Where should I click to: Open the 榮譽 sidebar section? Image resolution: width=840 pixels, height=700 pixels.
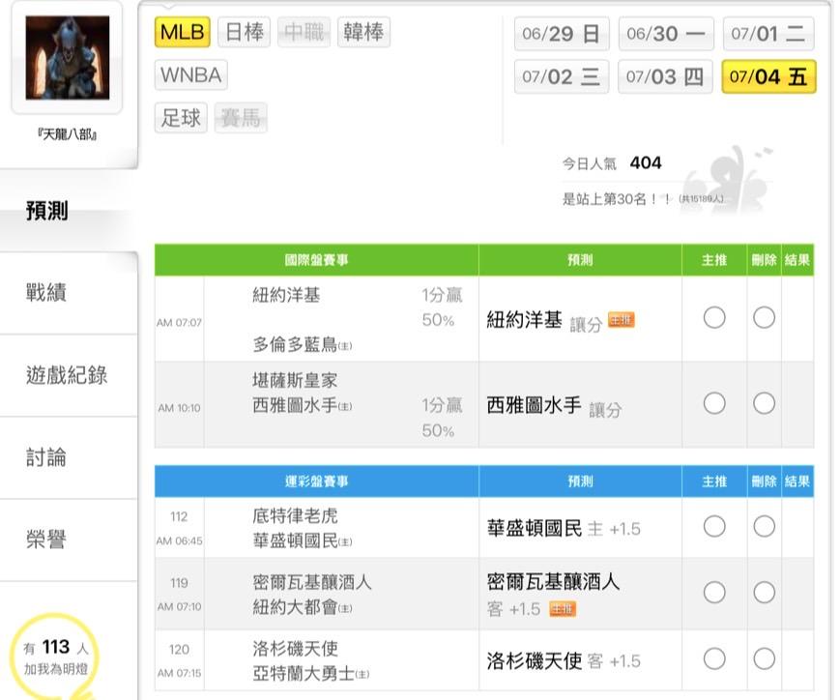(46, 540)
